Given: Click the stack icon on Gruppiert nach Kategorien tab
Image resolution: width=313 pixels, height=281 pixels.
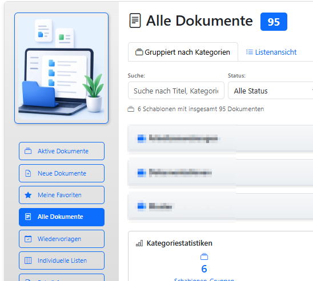Looking at the screenshot, I should (139, 52).
